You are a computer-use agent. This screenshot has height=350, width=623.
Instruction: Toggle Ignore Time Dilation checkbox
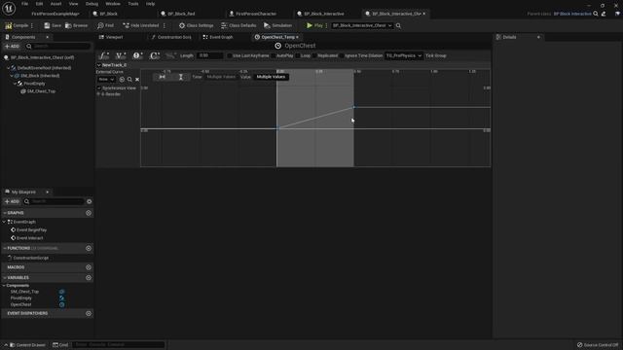pos(342,55)
